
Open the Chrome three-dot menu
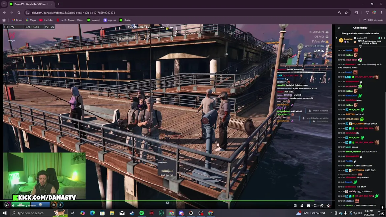click(x=382, y=13)
